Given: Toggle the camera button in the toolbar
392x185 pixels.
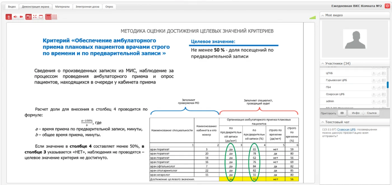Looking at the screenshot, I should point(21,17).
